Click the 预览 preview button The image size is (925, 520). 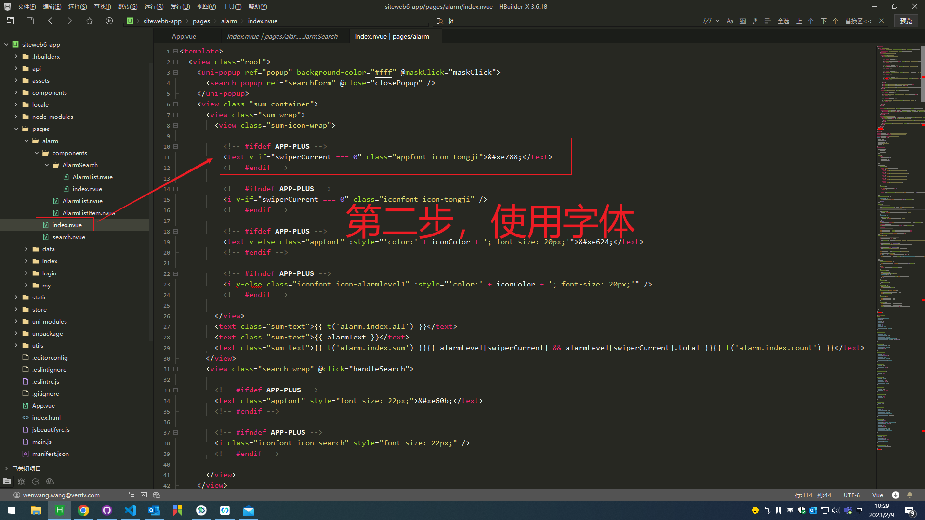[x=906, y=21]
